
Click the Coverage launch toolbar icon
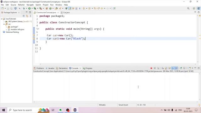[35, 8]
